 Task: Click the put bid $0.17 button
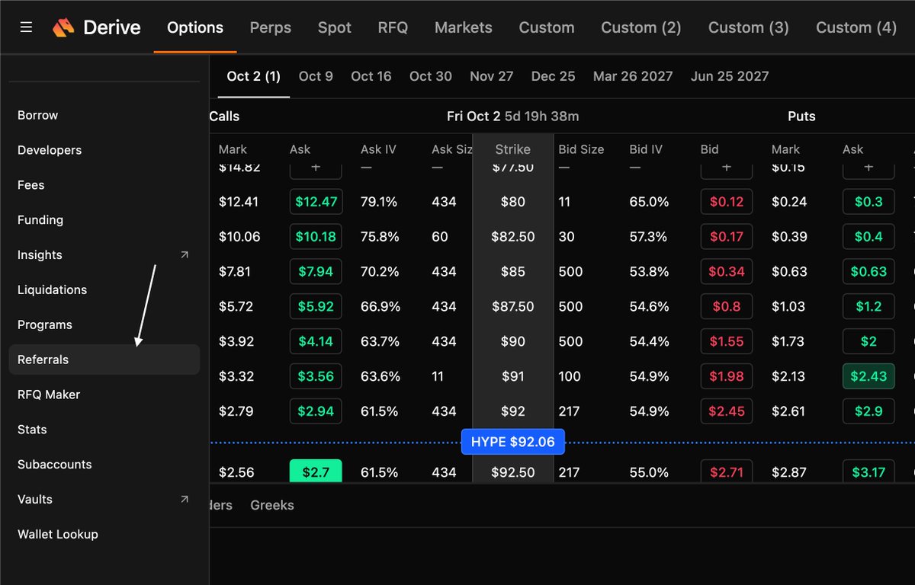coord(727,237)
